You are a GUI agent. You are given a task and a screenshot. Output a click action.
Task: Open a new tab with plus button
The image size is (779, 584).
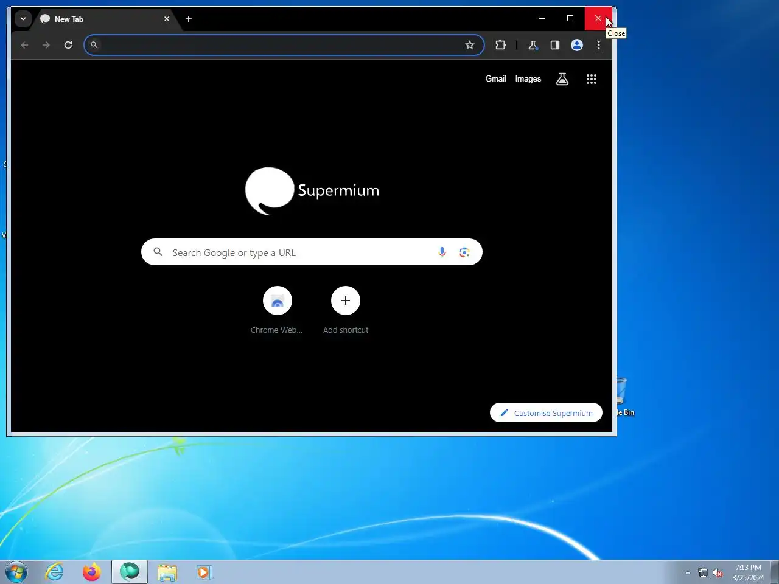coord(189,19)
